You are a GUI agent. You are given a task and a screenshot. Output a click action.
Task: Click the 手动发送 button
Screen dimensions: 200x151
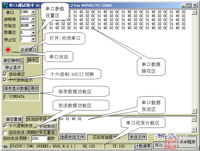pyautogui.click(x=47, y=126)
